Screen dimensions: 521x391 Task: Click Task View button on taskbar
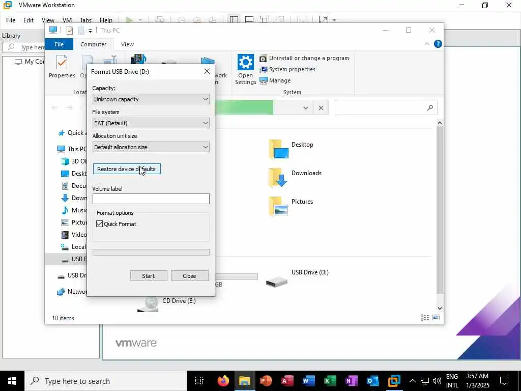pos(199,381)
